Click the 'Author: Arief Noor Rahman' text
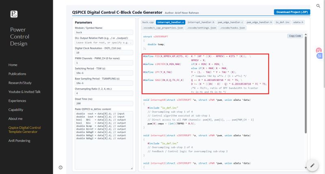Screen dimensions: 325x174 coord(182,13)
